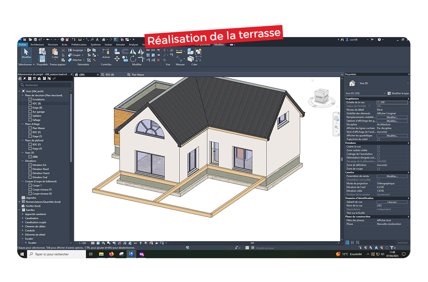Viewport: 428px width, 282px height.
Task: Click the red Delete X icon
Action: click(158, 60)
